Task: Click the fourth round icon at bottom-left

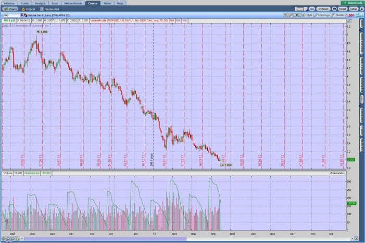Action: click(x=17, y=239)
